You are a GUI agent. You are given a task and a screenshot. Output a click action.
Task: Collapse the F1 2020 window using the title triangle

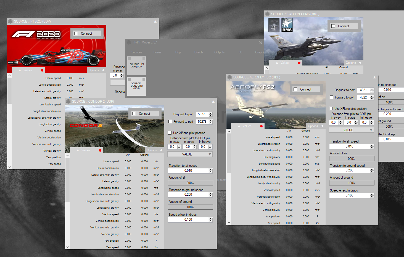pyautogui.click(x=155, y=21)
